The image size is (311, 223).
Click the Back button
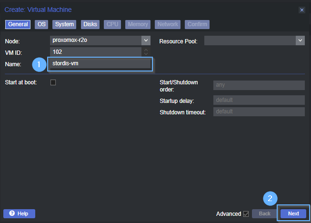point(264,214)
